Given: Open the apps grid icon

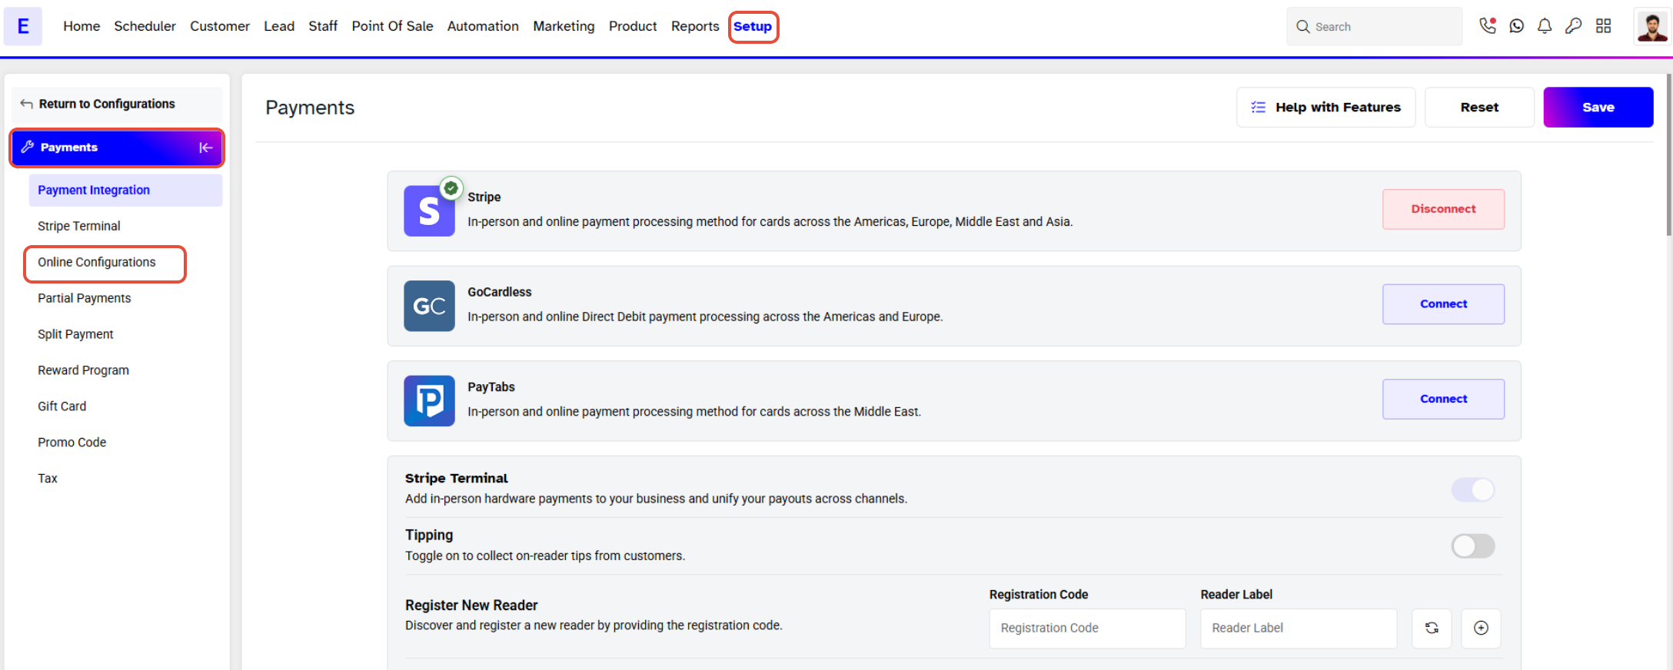Looking at the screenshot, I should coord(1603,26).
